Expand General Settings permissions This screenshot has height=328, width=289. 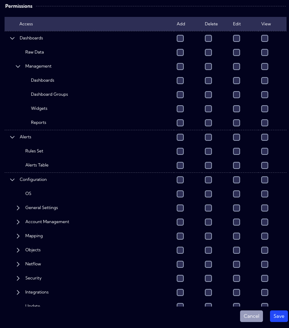click(x=18, y=208)
